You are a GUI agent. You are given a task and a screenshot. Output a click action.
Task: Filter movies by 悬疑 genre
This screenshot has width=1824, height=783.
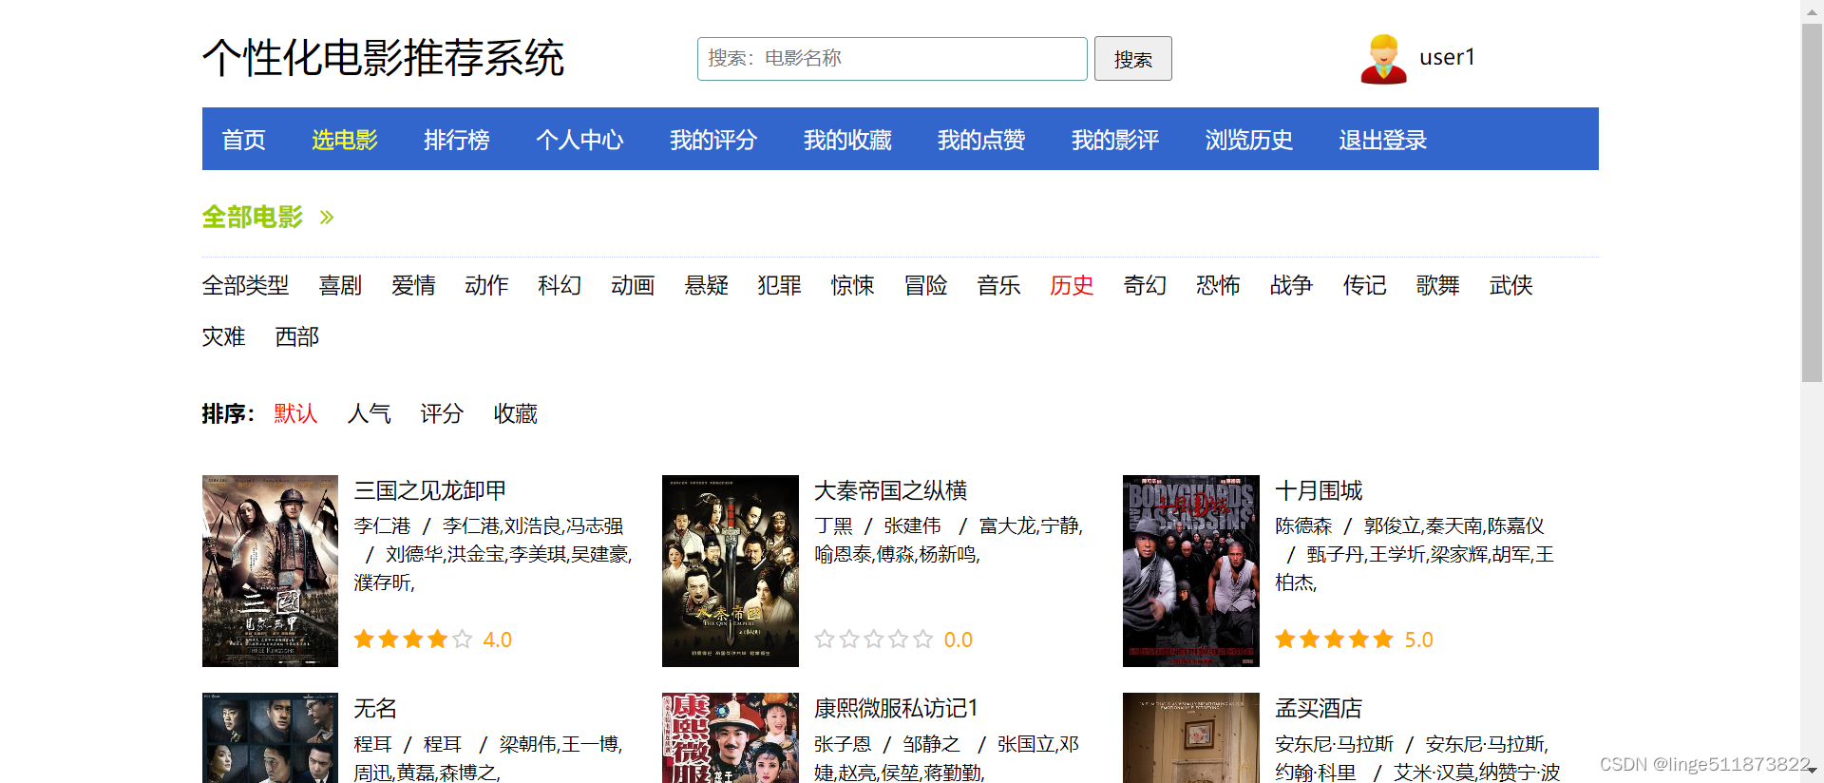[x=707, y=285]
